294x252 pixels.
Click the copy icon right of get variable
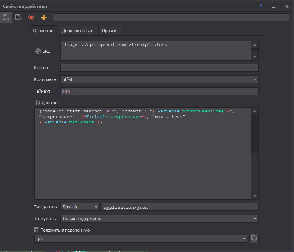(x=254, y=239)
